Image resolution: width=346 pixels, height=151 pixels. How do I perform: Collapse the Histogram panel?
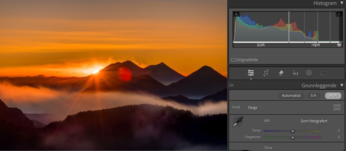pyautogui.click(x=342, y=3)
